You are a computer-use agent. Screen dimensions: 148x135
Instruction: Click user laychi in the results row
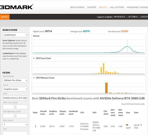(128, 128)
